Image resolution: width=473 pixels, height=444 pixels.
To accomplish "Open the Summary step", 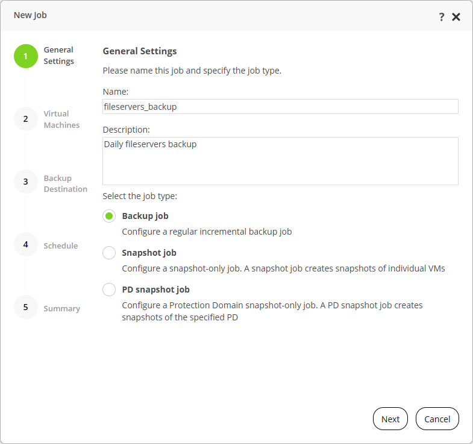I will 61,308.
